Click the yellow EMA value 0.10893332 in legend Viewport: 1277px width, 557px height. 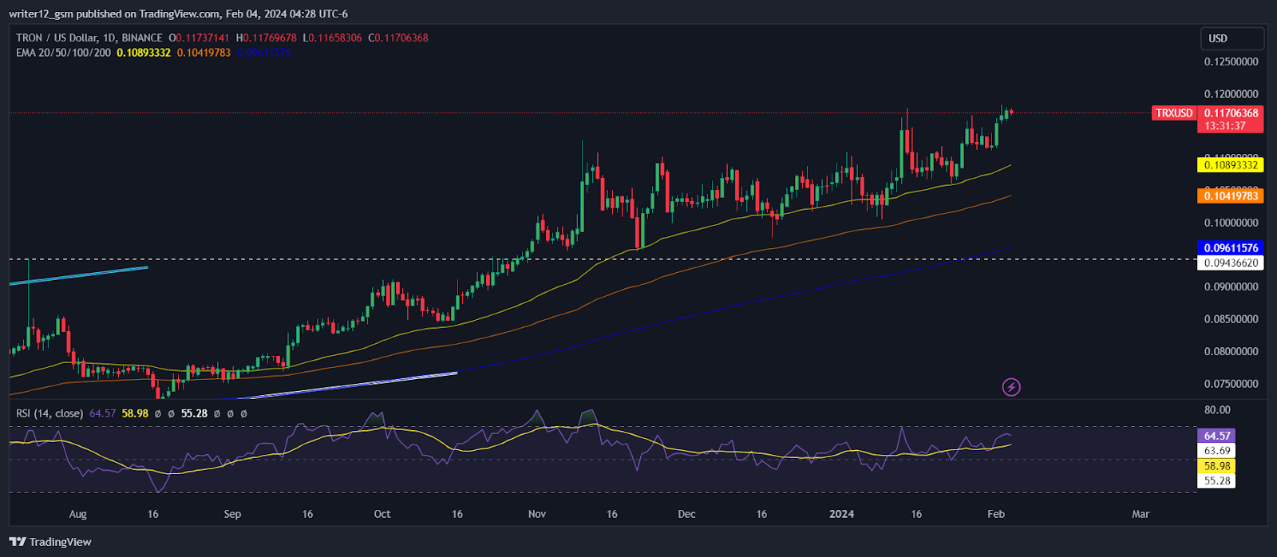tap(144, 53)
